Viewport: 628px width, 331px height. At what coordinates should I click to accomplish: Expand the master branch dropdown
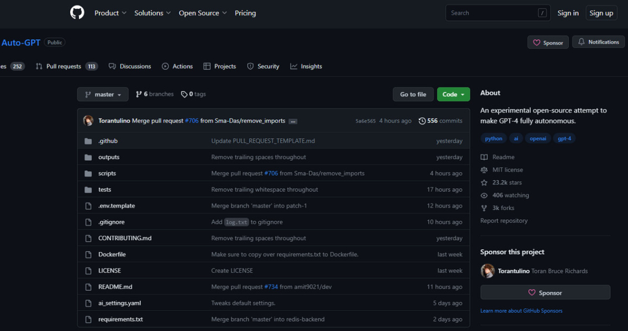pos(103,94)
